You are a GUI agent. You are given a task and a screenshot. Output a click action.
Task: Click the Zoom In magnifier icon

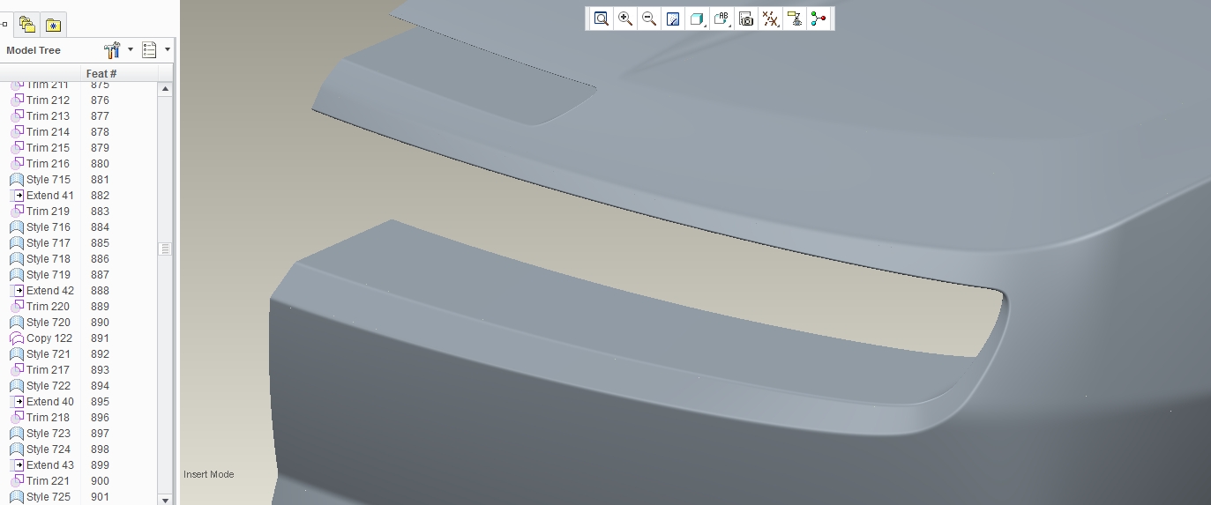pos(625,19)
